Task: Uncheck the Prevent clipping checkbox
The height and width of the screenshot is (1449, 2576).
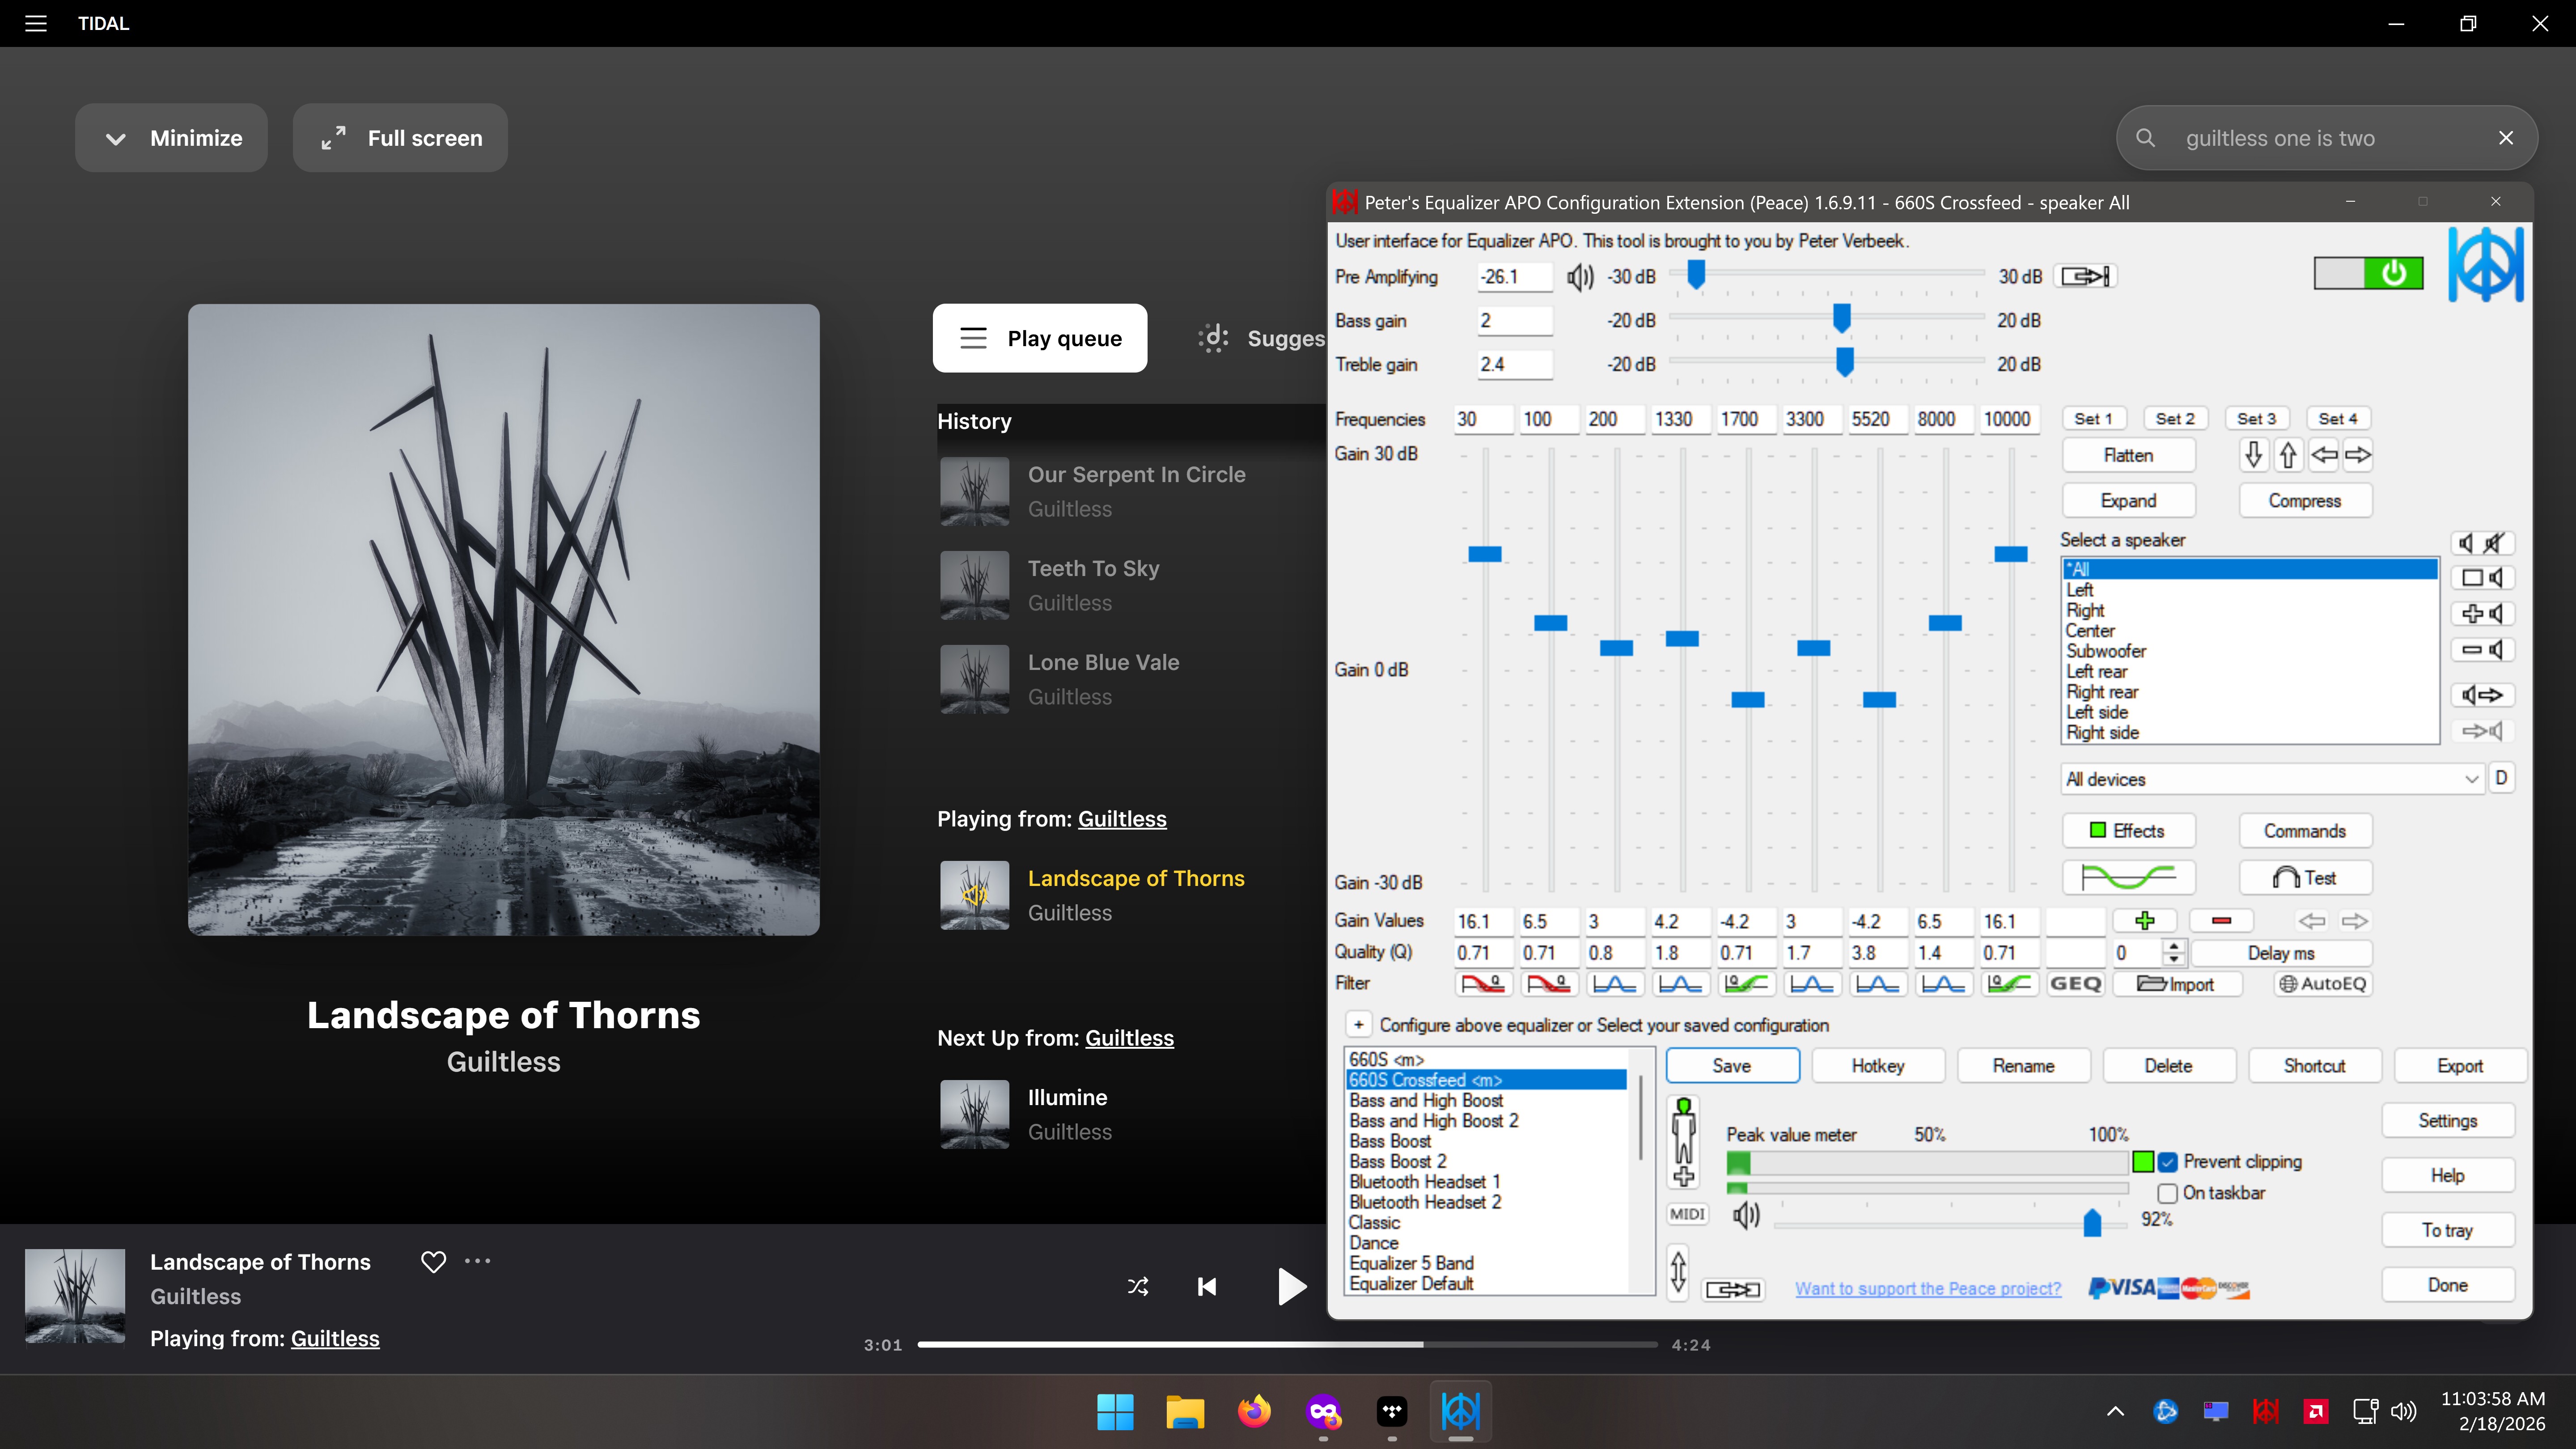Action: click(x=2168, y=1162)
